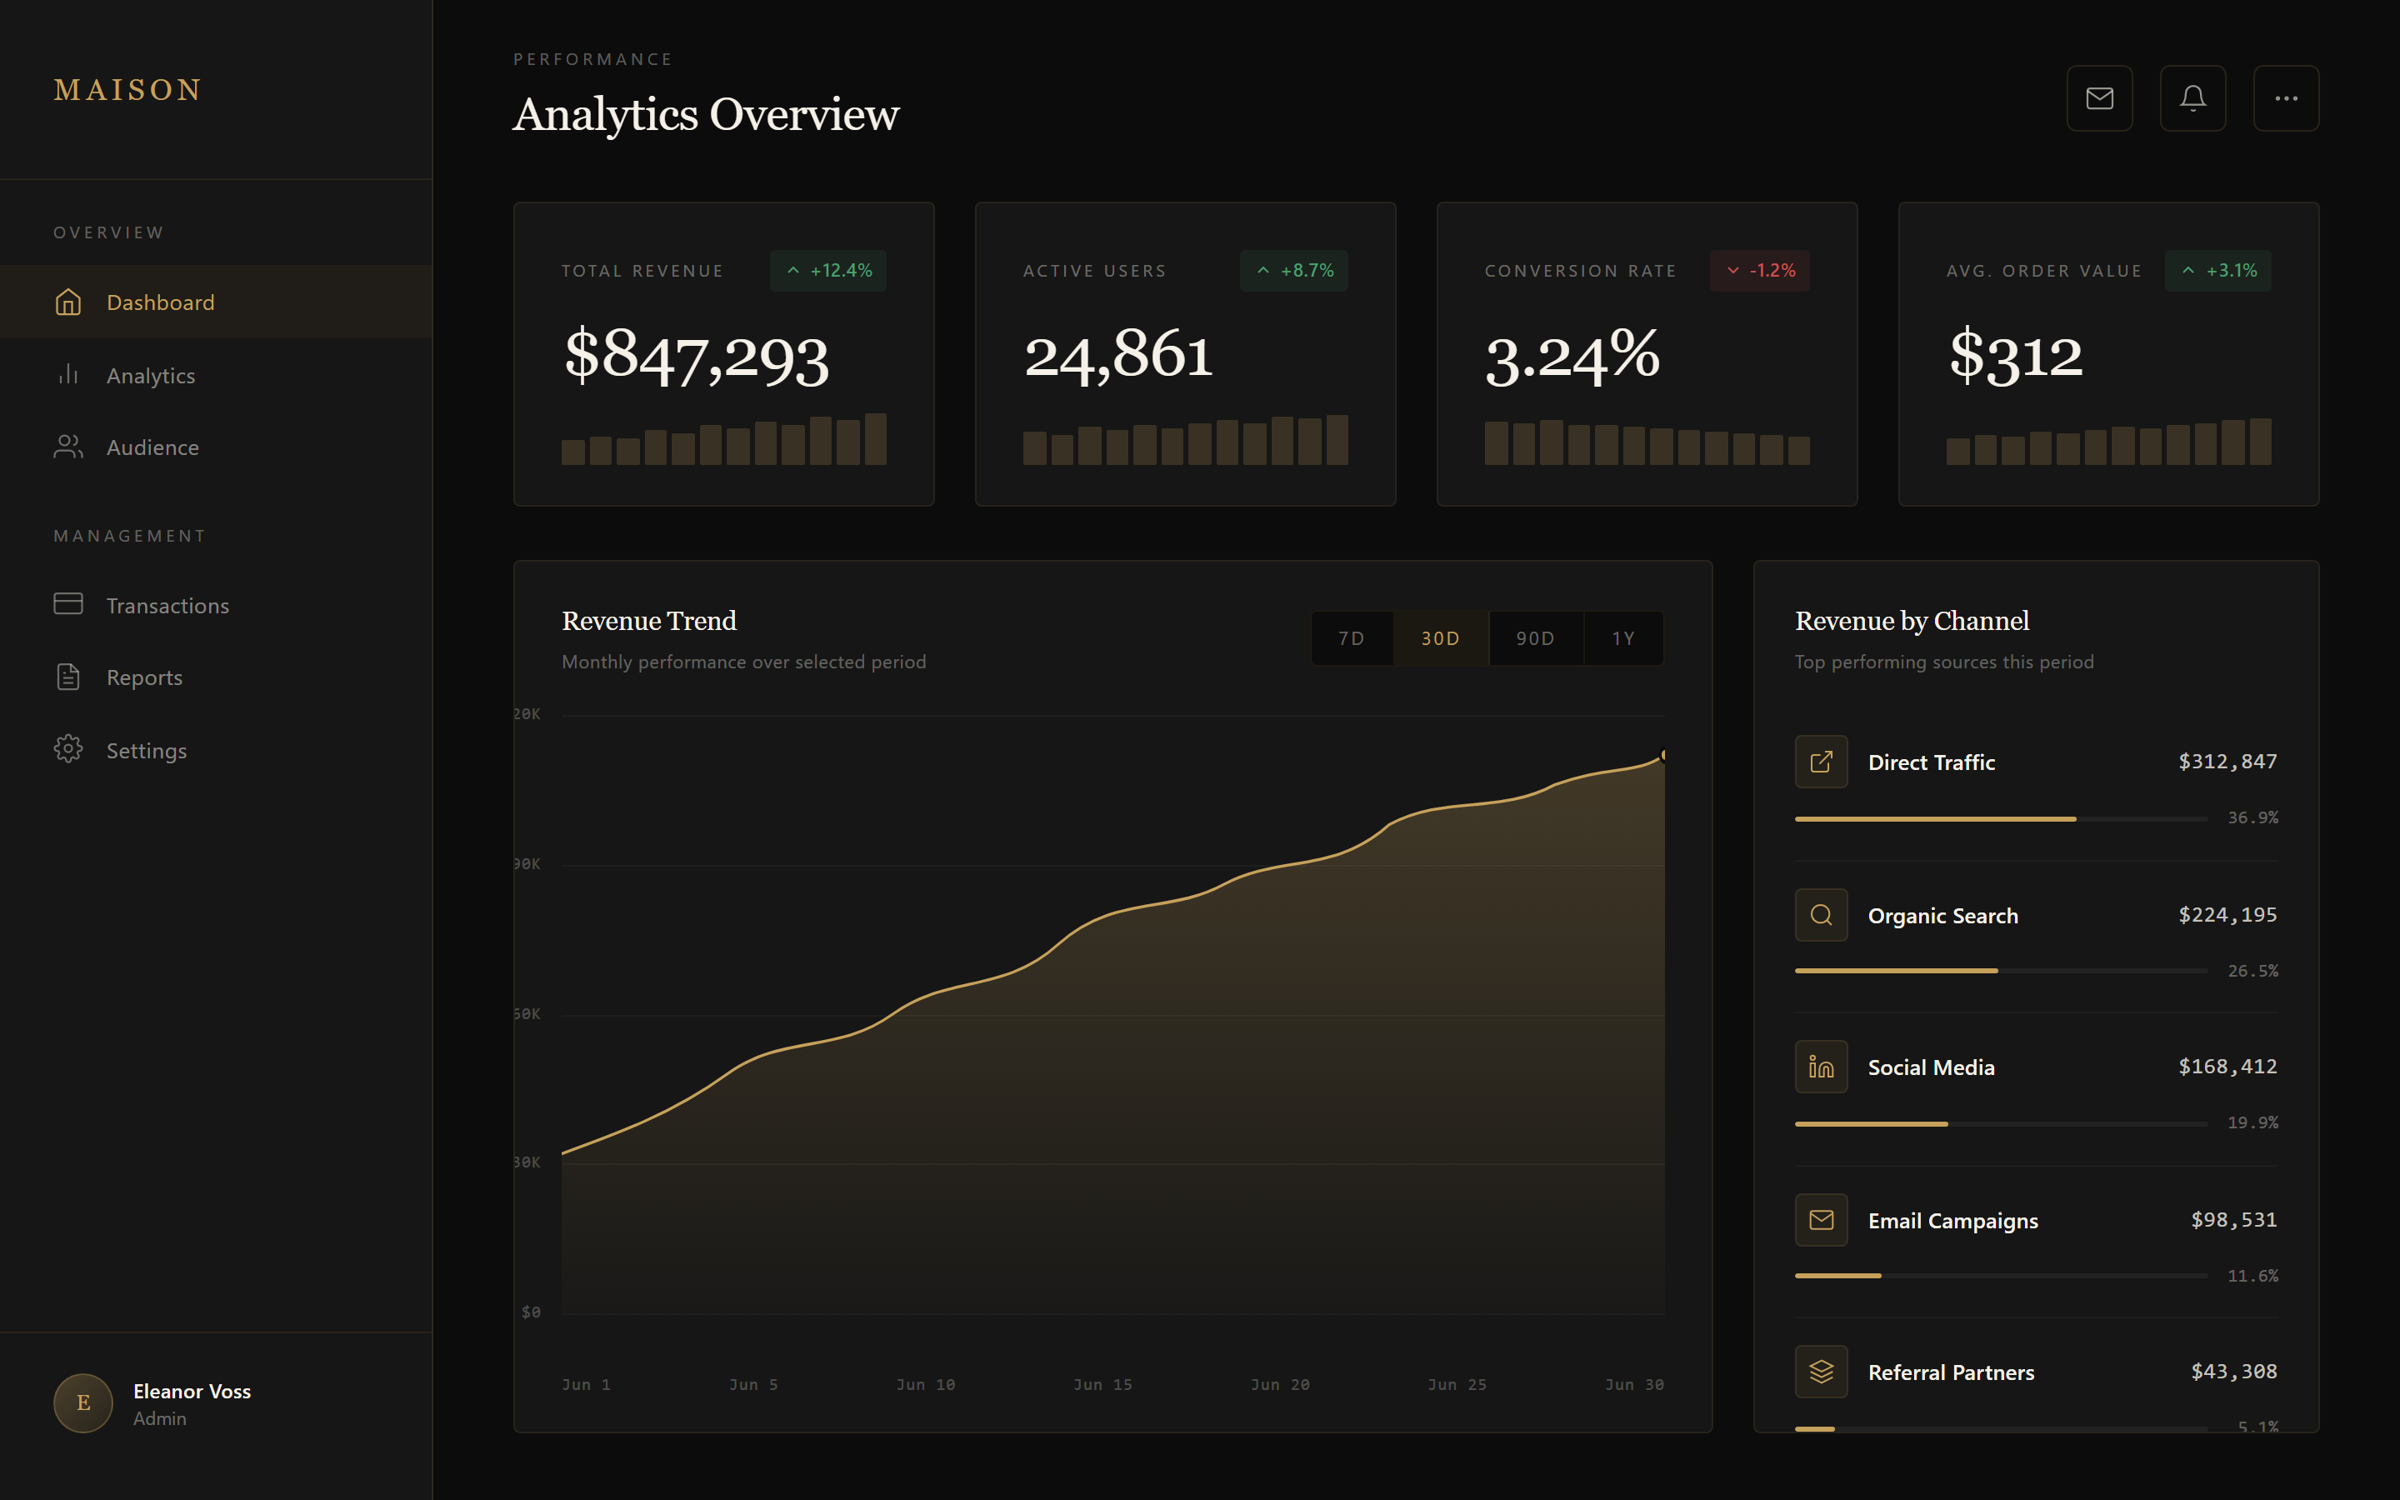Click the Avg. Order Value mini bar chart
This screenshot has height=1500, width=2400.
pos(2108,442)
